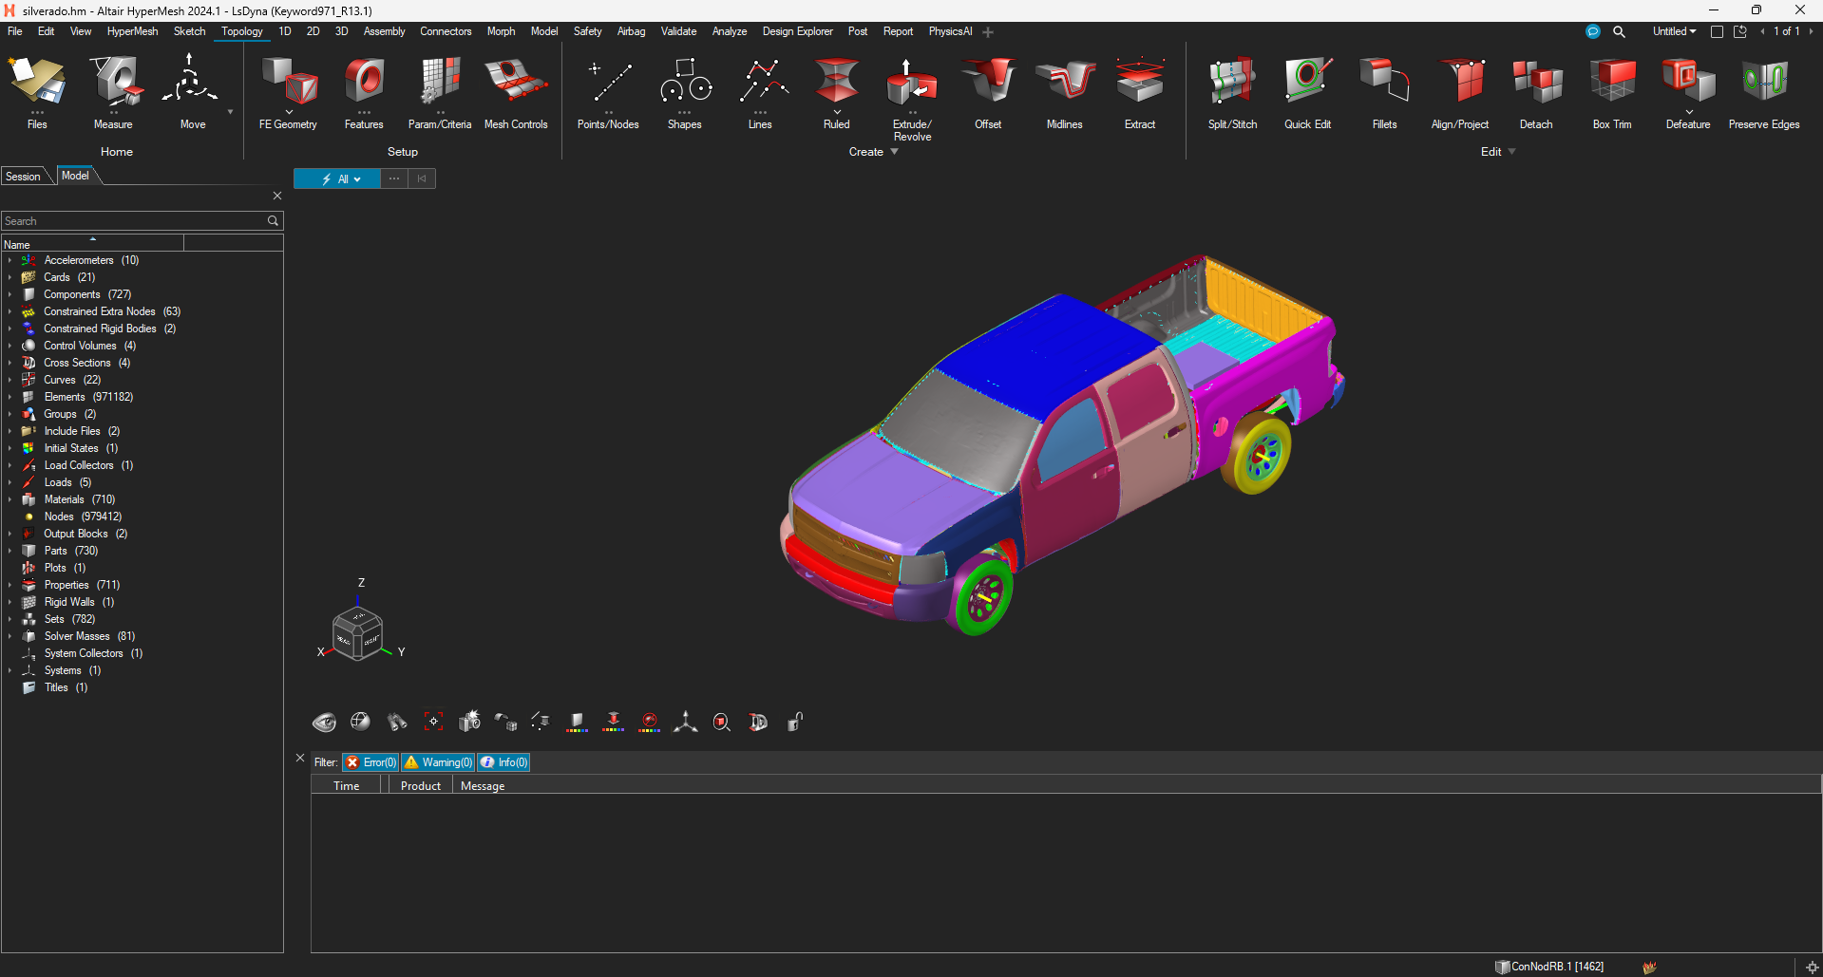Open the Connectors ribbon tab
1823x977 pixels.
[x=446, y=31]
